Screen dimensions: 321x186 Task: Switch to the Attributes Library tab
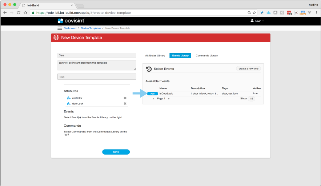coord(155,56)
